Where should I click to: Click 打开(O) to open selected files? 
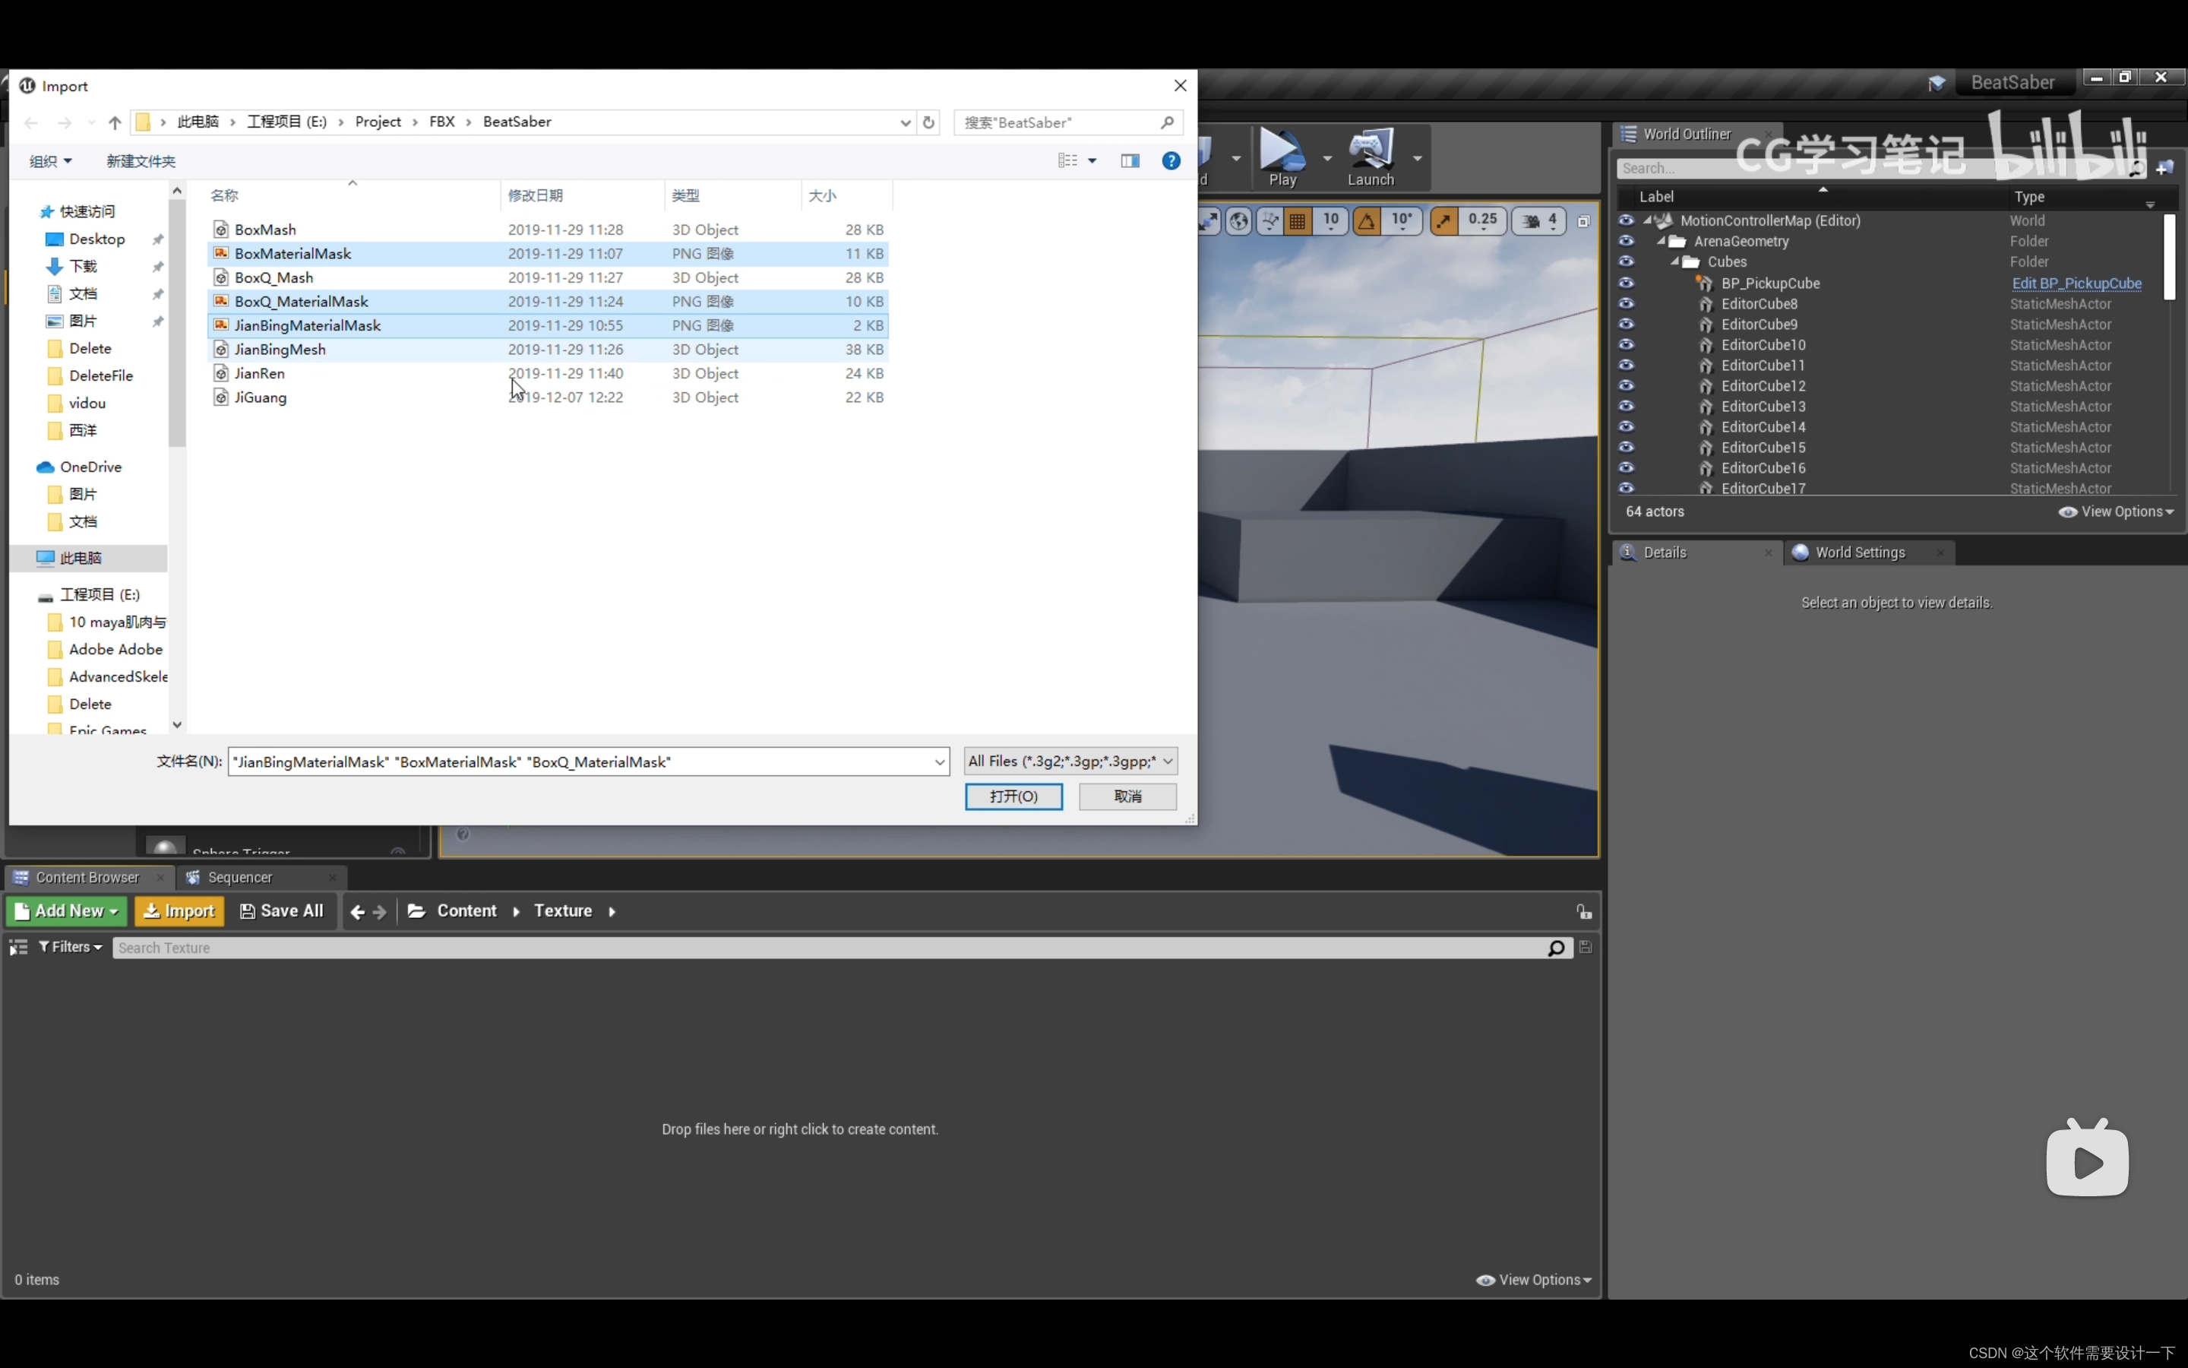click(x=1013, y=796)
